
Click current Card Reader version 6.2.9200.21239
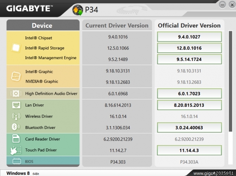(118, 139)
